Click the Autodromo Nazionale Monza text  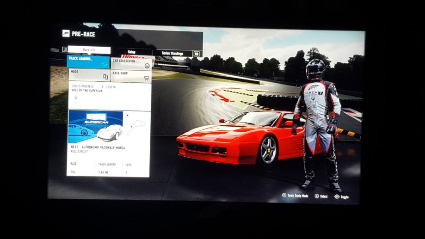(103, 147)
